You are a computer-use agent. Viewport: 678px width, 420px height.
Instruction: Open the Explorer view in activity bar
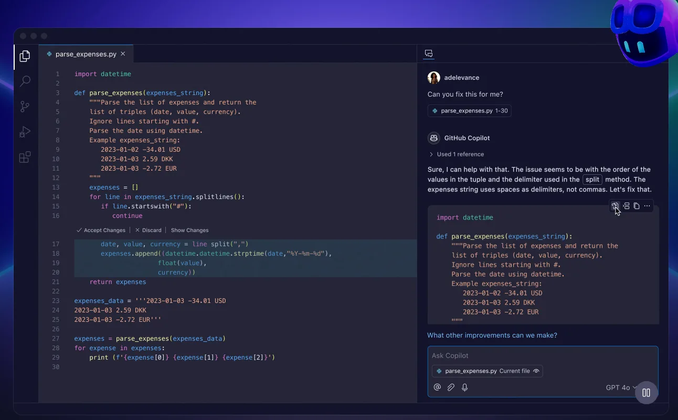(x=25, y=56)
